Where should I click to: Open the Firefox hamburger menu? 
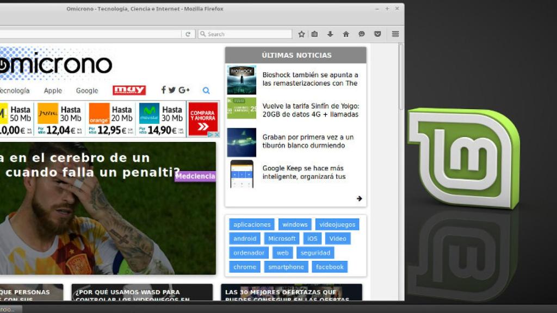pos(395,34)
